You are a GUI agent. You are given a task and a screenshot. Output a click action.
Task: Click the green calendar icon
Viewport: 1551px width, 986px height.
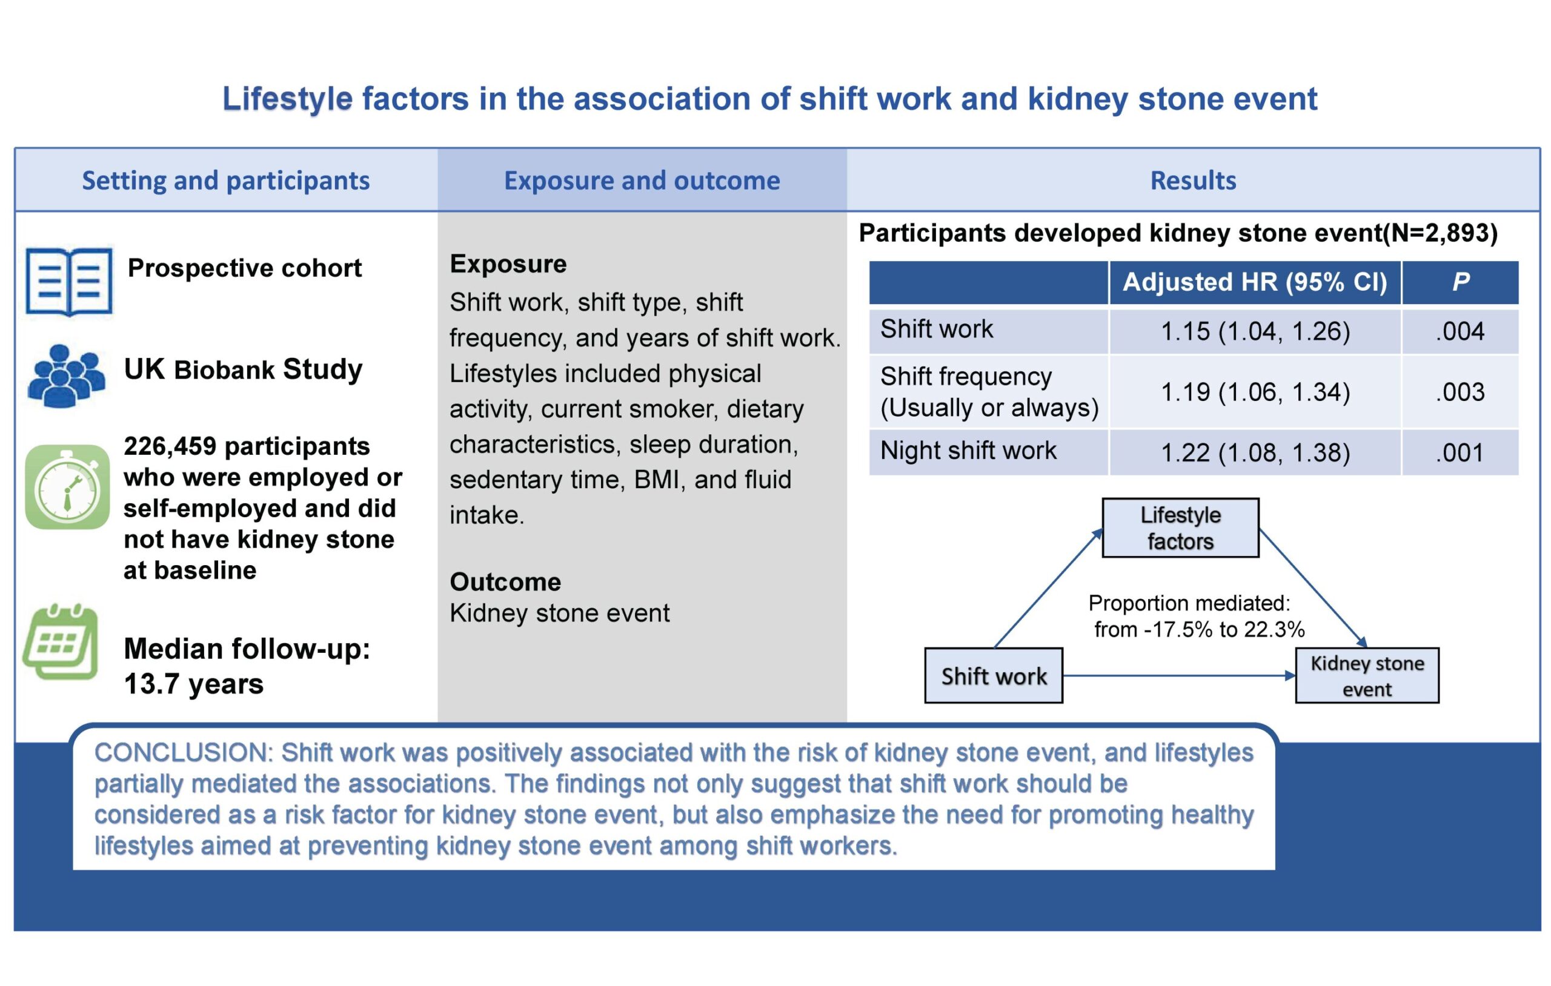pyautogui.click(x=61, y=642)
